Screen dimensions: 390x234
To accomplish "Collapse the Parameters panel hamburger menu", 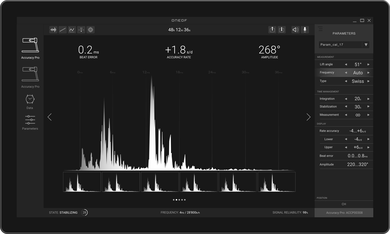I will tap(320, 29).
